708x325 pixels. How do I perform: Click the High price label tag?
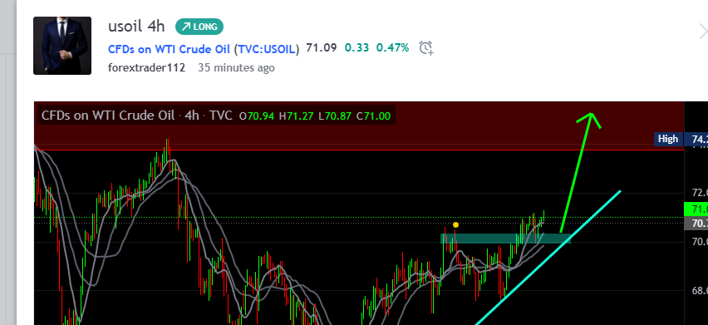pos(668,139)
